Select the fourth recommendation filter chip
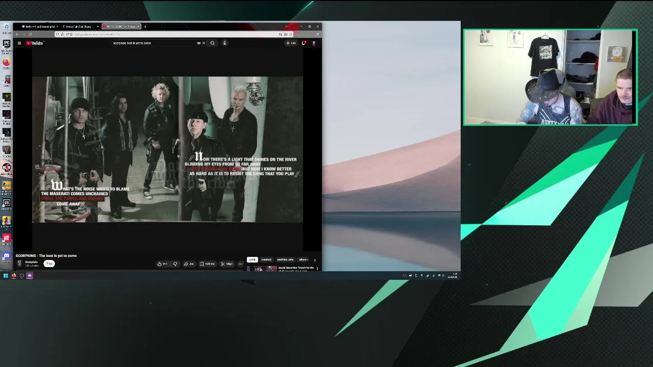 click(x=304, y=259)
